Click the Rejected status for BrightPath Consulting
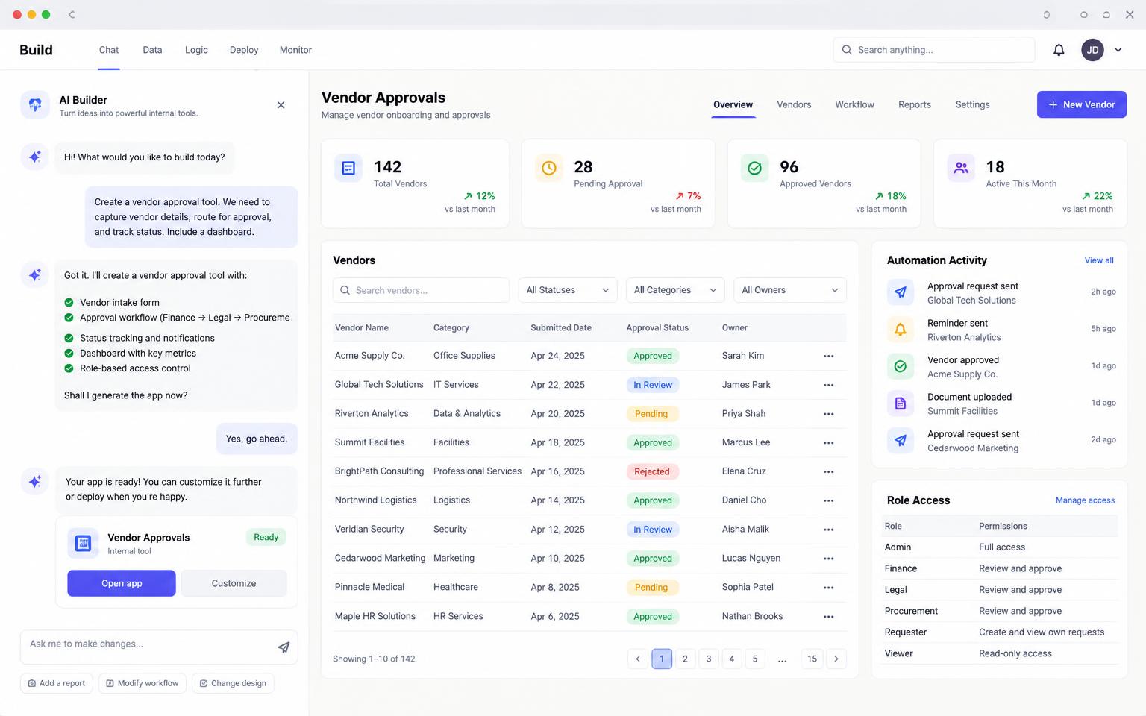 click(651, 471)
